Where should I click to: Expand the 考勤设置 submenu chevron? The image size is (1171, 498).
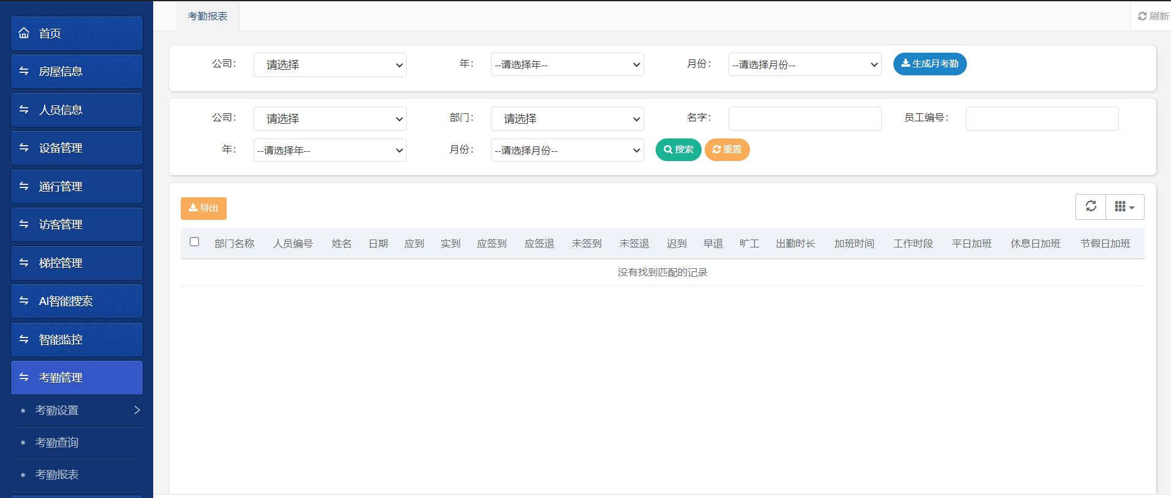pos(137,410)
